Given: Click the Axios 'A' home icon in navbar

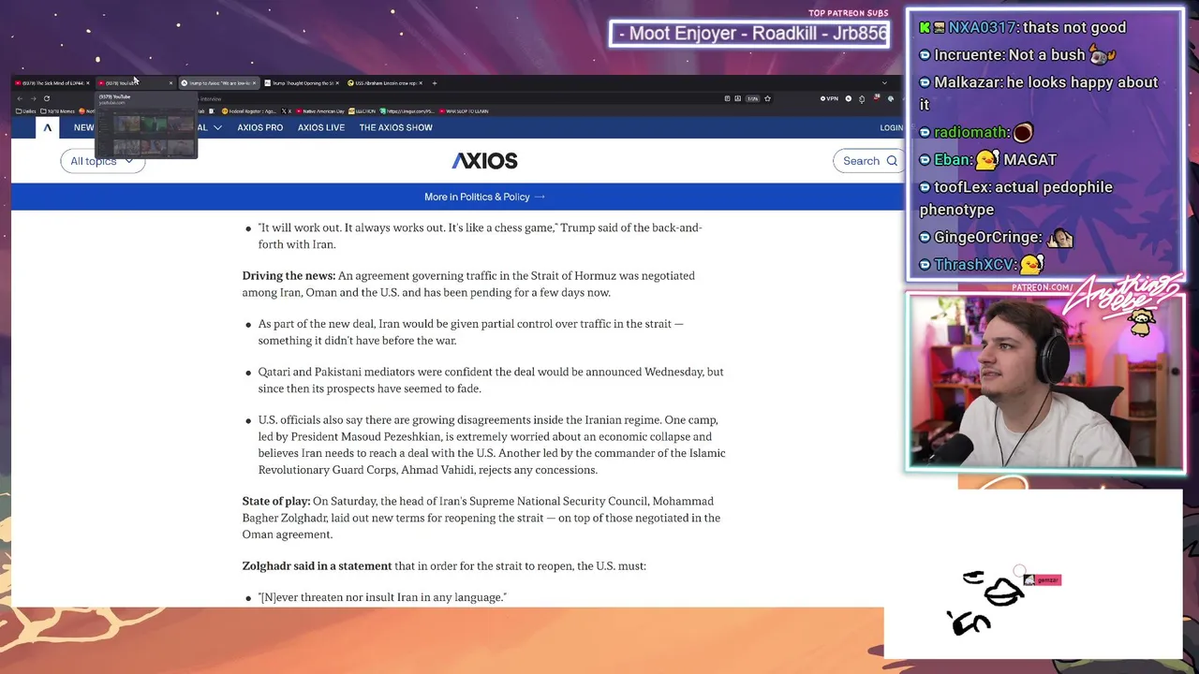Looking at the screenshot, I should point(47,127).
